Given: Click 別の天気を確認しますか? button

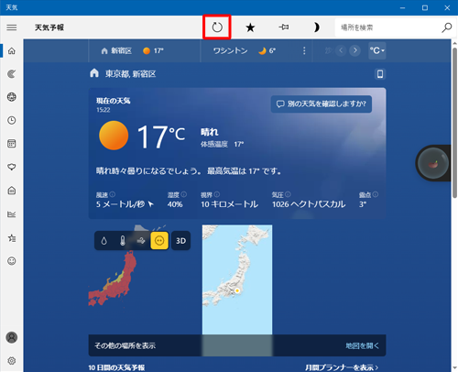Looking at the screenshot, I should pos(322,104).
